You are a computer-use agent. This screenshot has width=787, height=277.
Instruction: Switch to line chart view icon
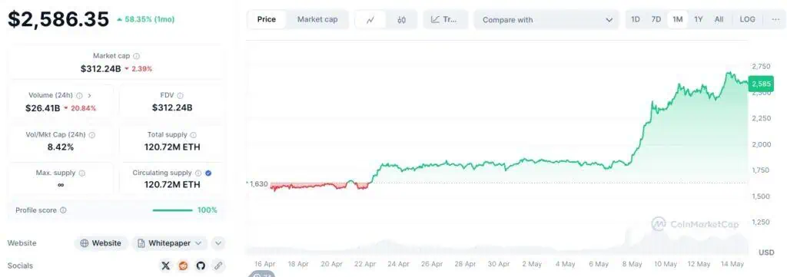click(371, 19)
